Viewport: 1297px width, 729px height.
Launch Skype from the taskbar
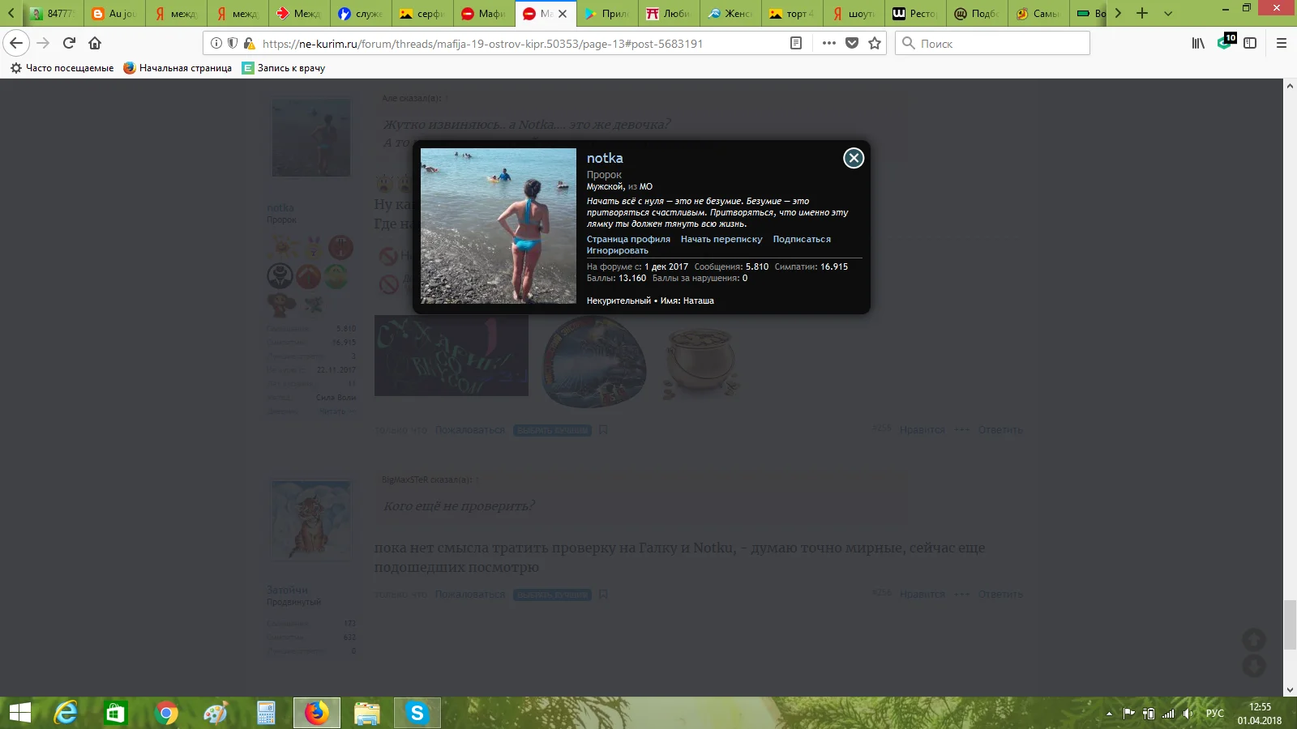click(x=417, y=713)
